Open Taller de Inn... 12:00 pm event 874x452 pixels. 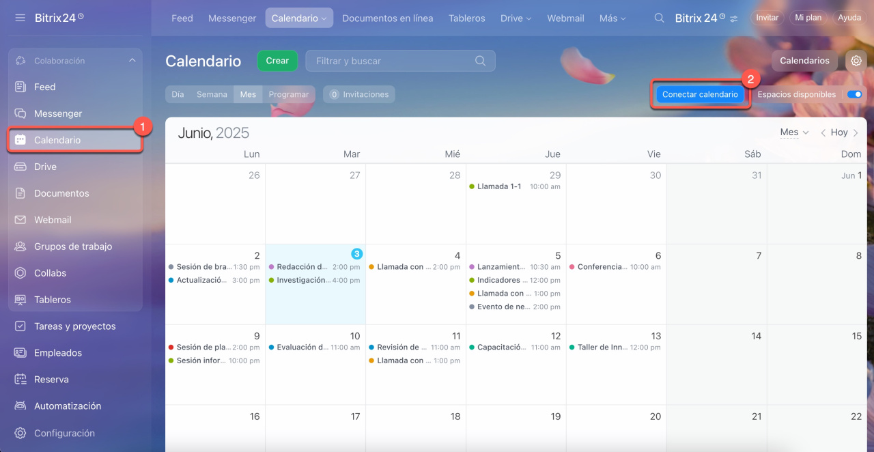[615, 347]
